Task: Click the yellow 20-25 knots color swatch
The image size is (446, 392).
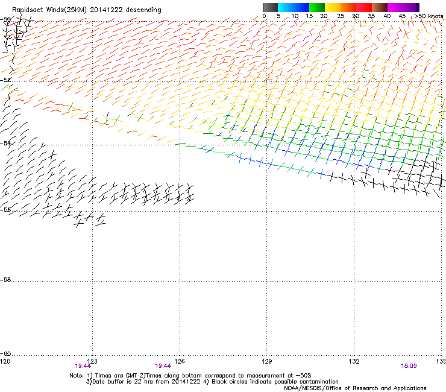Action: pos(333,7)
